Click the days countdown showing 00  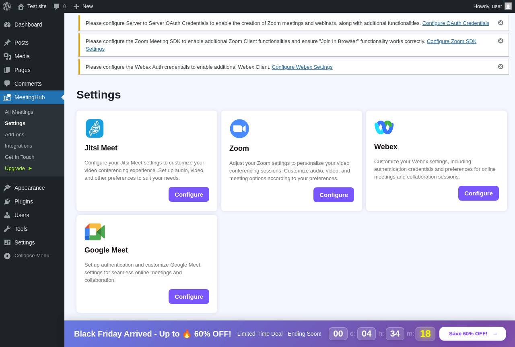point(338,334)
